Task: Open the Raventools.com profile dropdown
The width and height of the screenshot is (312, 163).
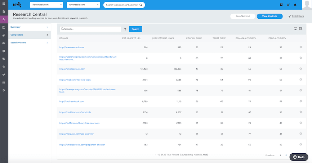Action: (46, 5)
